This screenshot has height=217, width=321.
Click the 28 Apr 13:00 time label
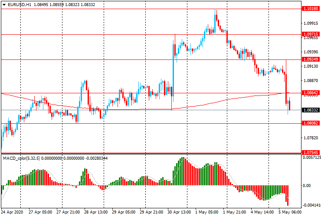click(96, 212)
